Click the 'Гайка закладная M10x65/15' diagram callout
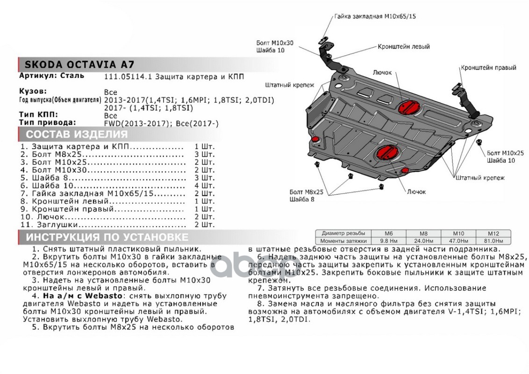This screenshot has height=374, width=529. [x=375, y=16]
